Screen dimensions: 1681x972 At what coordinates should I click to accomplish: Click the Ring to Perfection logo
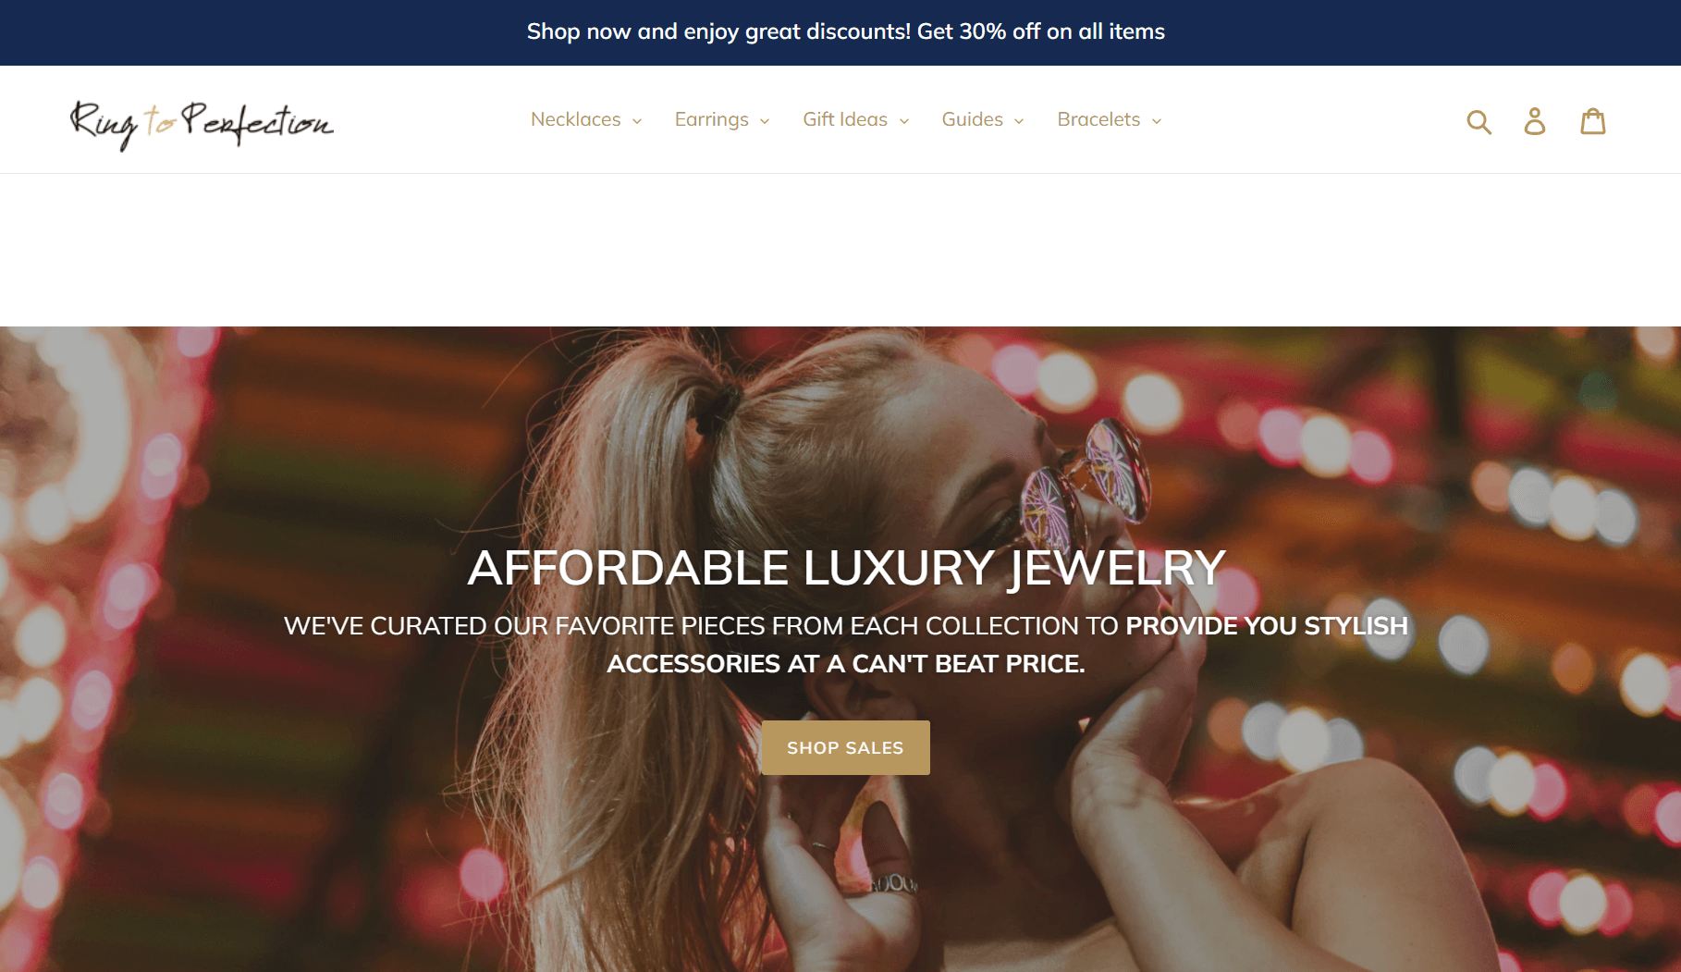[202, 123]
